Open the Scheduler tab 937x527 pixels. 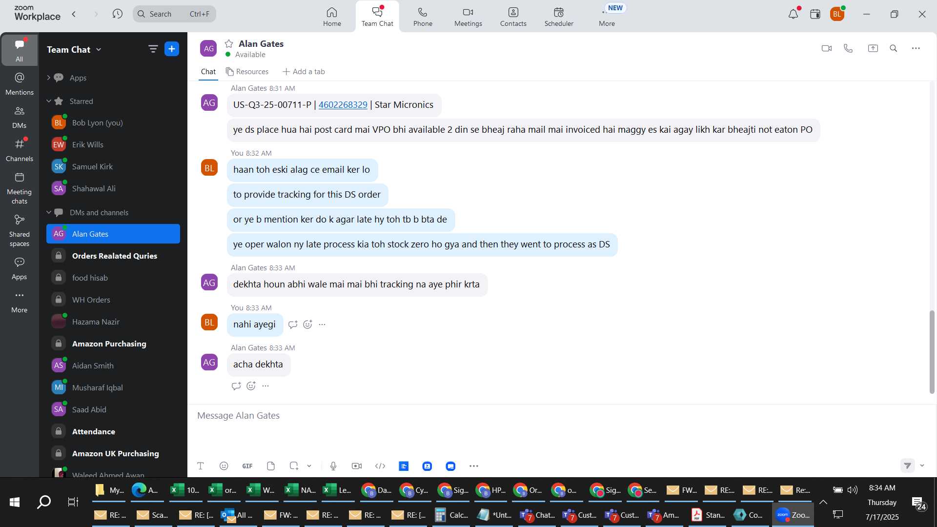(559, 17)
